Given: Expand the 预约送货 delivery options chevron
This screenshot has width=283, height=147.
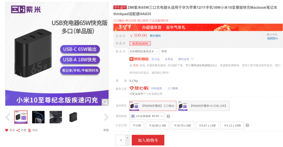Looking at the screenshot, I should pyautogui.click(x=192, y=59).
